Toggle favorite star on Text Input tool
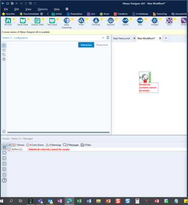This screenshot has width=188, height=205. point(58,19)
